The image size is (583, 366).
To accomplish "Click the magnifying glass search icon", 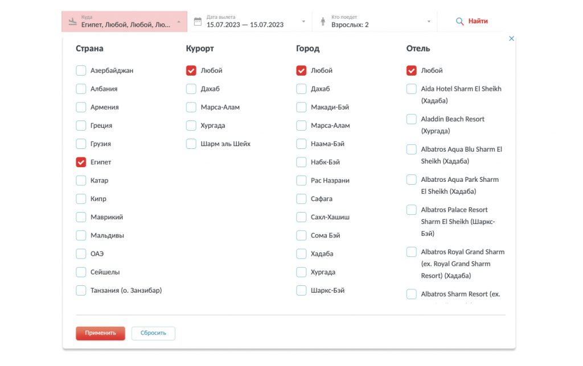I will 459,22.
